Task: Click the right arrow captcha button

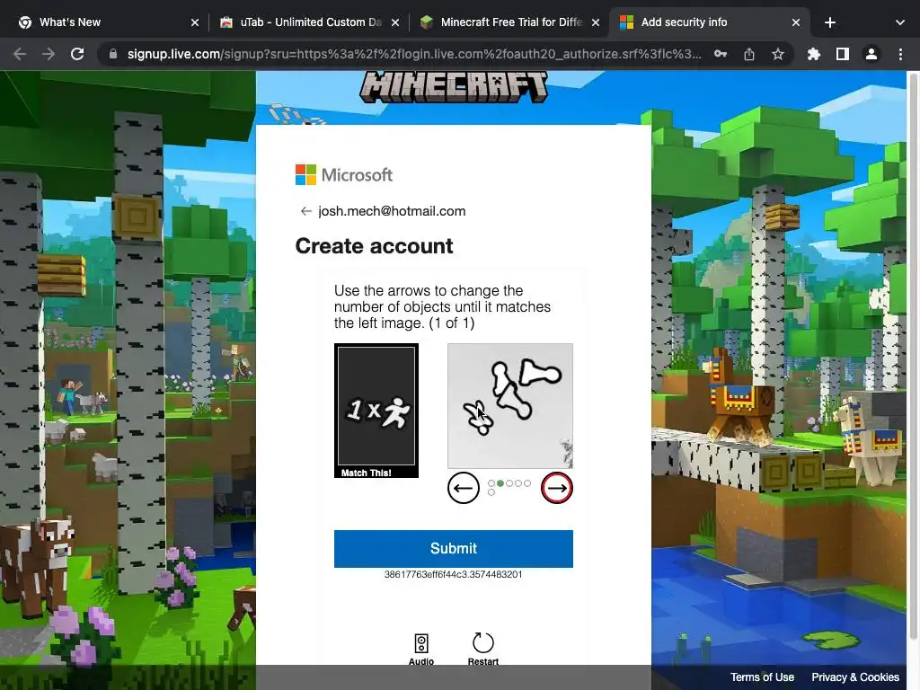Action: tap(557, 488)
